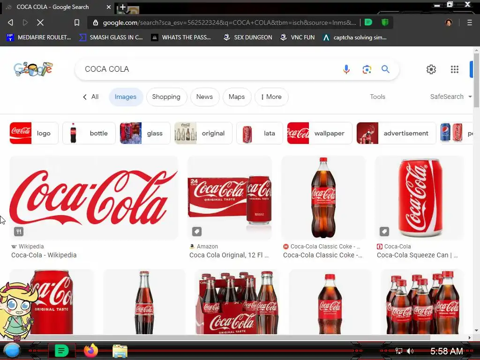480x360 pixels.
Task: Click the green chat app taskbar icon
Action: click(61, 351)
